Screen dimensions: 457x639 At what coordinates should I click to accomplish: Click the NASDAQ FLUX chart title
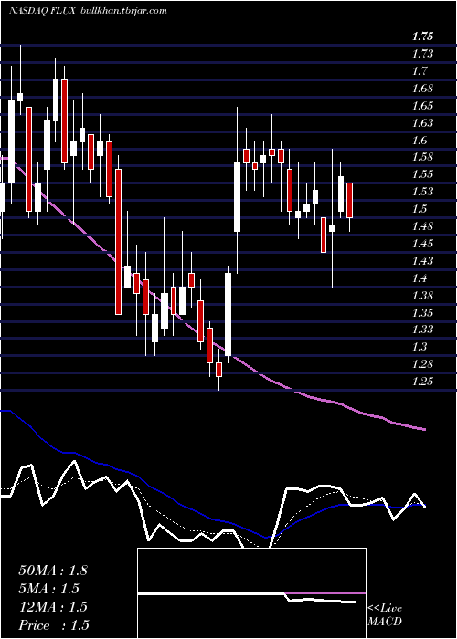[x=41, y=11]
